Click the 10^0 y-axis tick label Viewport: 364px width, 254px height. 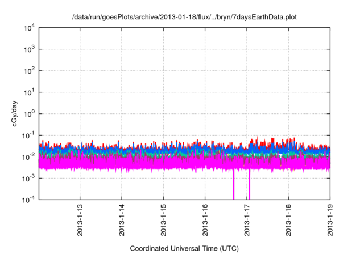pyautogui.click(x=29, y=114)
